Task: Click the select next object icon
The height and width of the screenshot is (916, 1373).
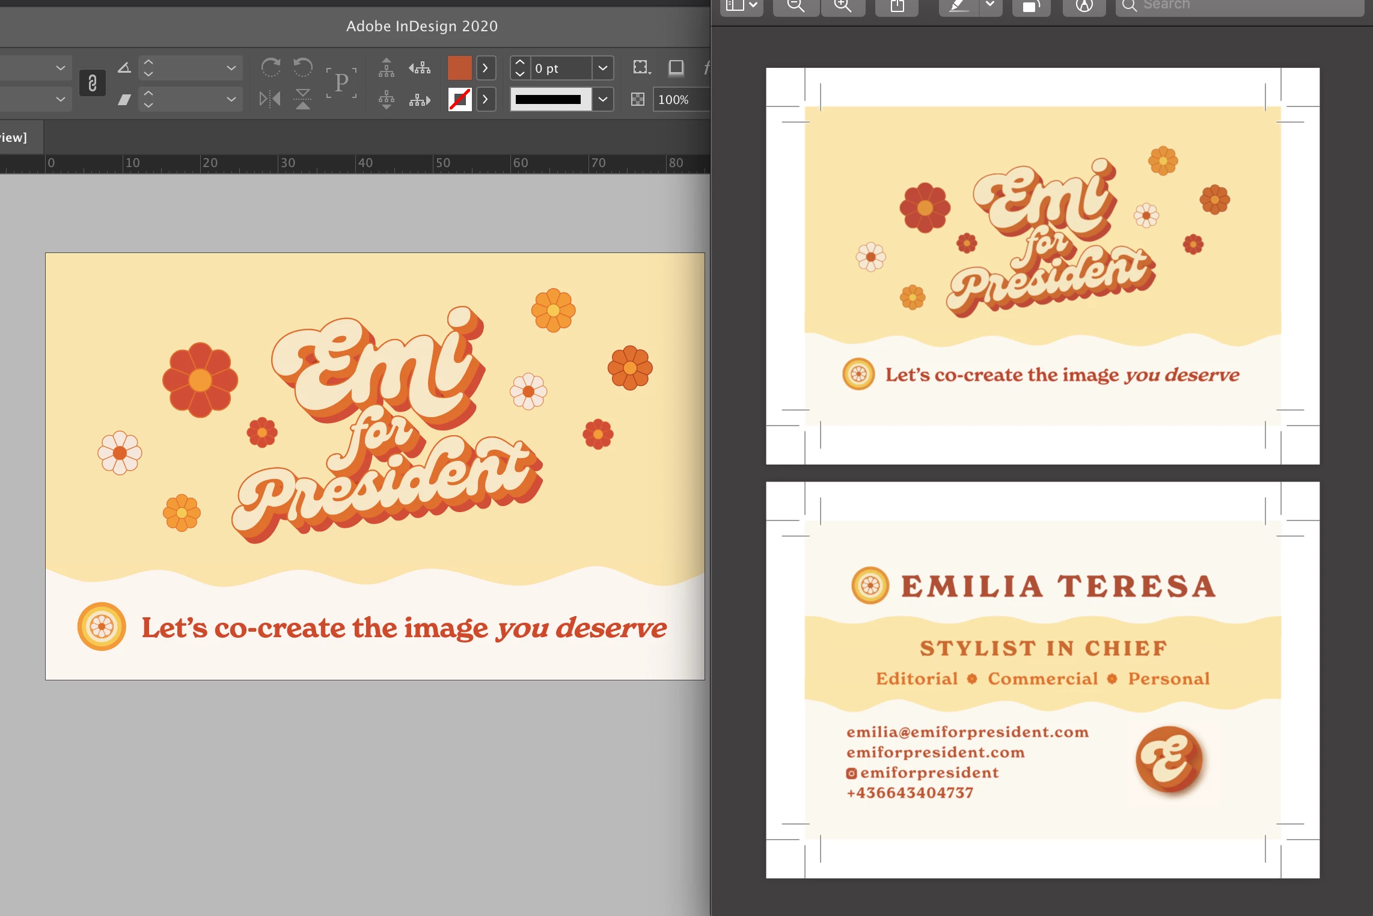Action: pyautogui.click(x=420, y=99)
